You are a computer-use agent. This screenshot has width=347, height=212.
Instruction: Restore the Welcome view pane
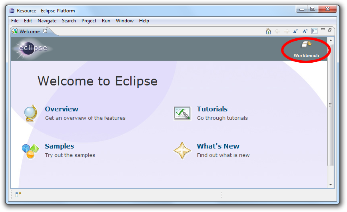coord(330,30)
